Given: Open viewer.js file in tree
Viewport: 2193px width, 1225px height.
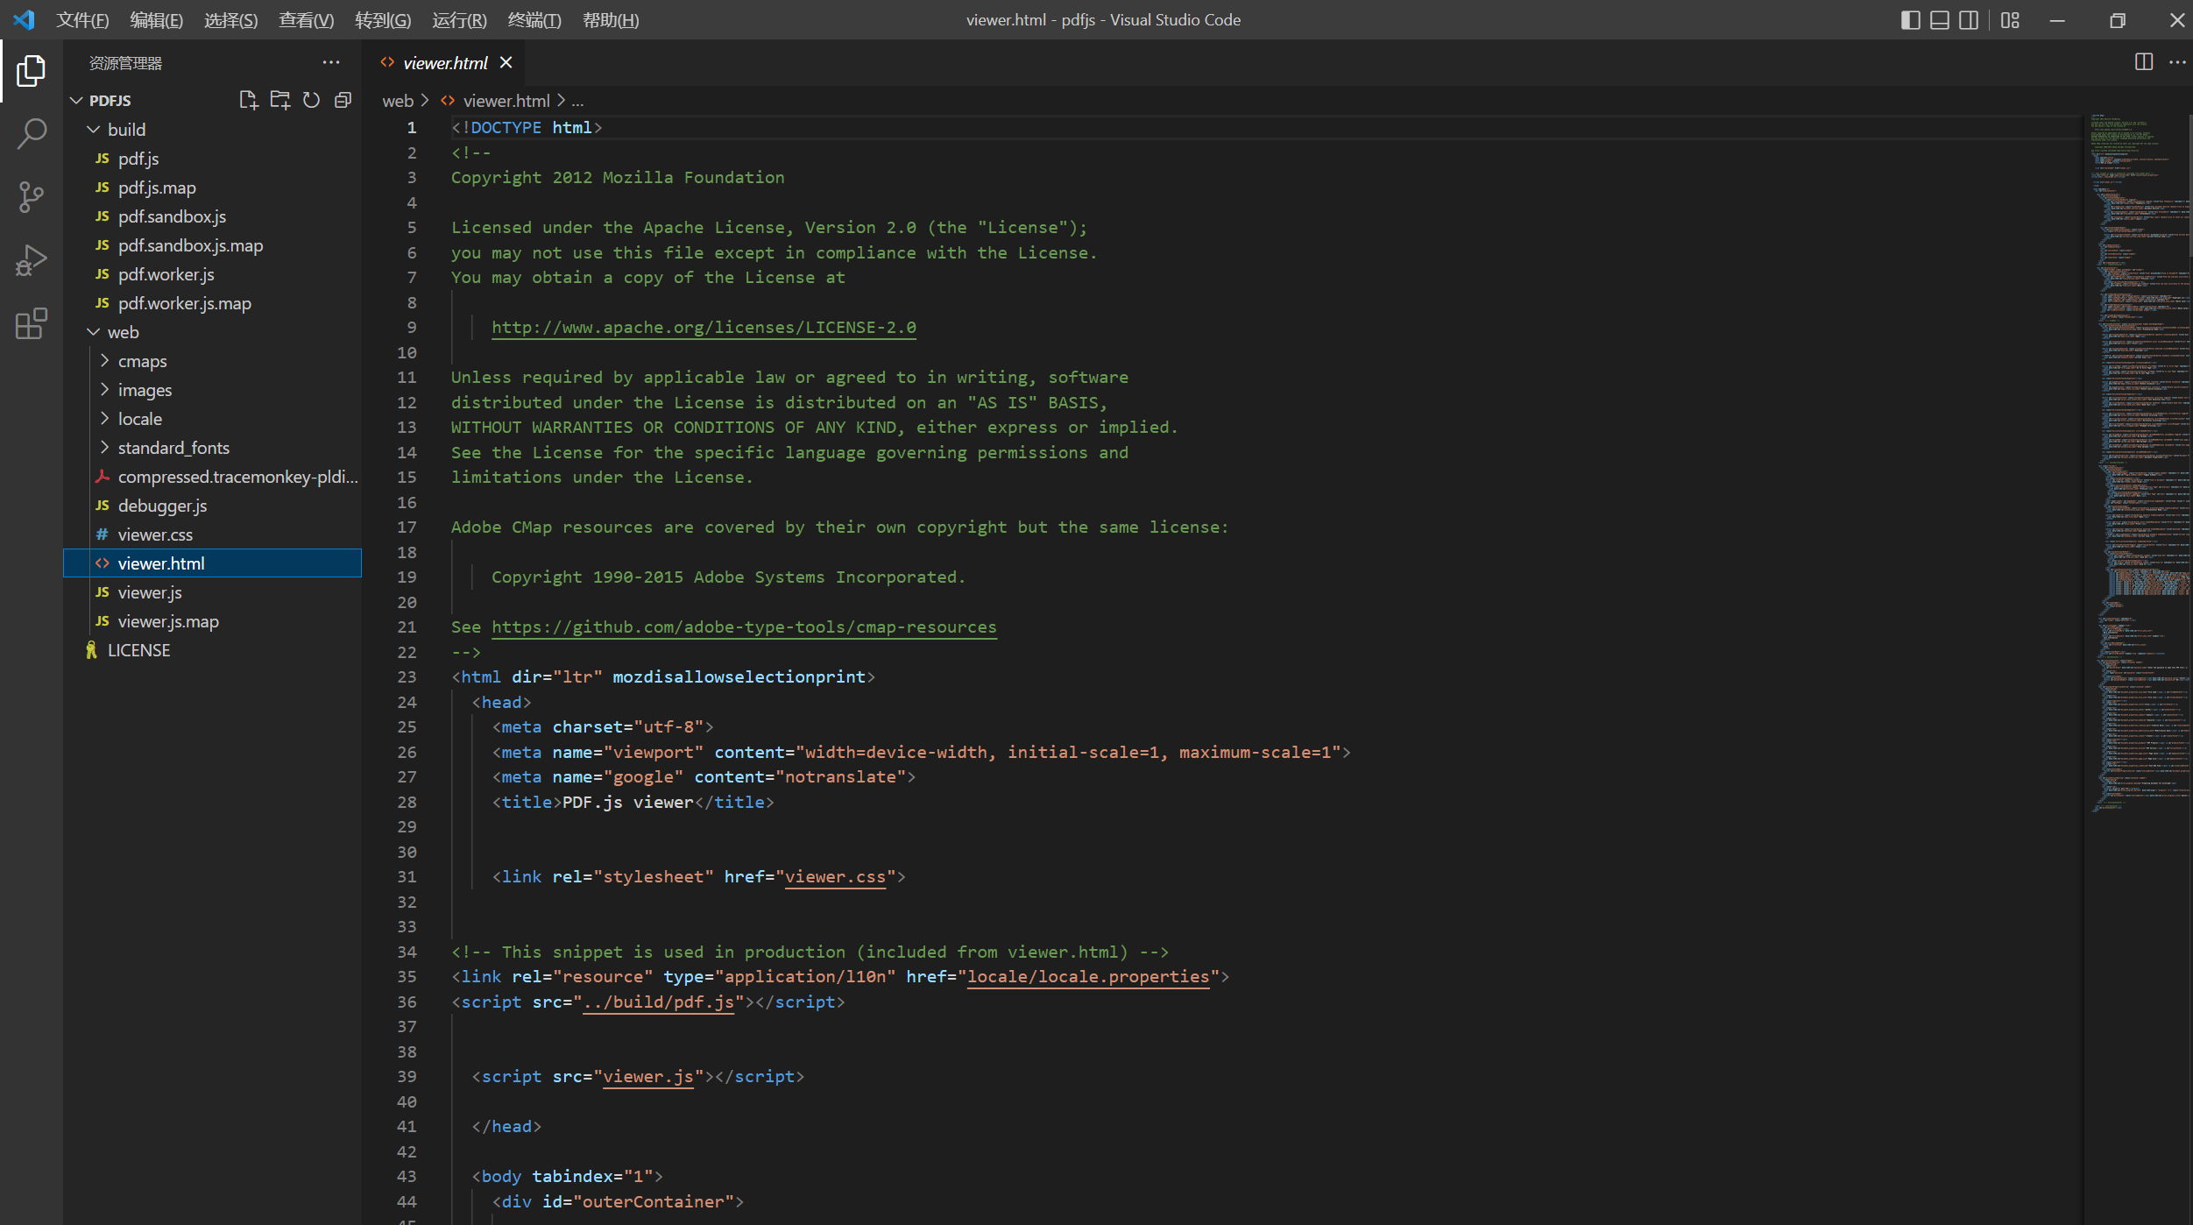Looking at the screenshot, I should [213, 591].
